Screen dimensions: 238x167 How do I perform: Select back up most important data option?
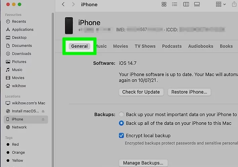(x=121, y=114)
